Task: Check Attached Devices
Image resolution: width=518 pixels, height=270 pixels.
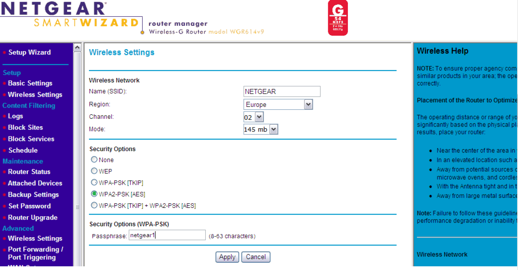Action: (x=35, y=183)
